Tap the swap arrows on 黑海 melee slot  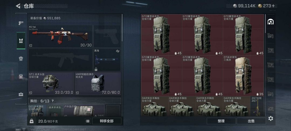coord(118,51)
